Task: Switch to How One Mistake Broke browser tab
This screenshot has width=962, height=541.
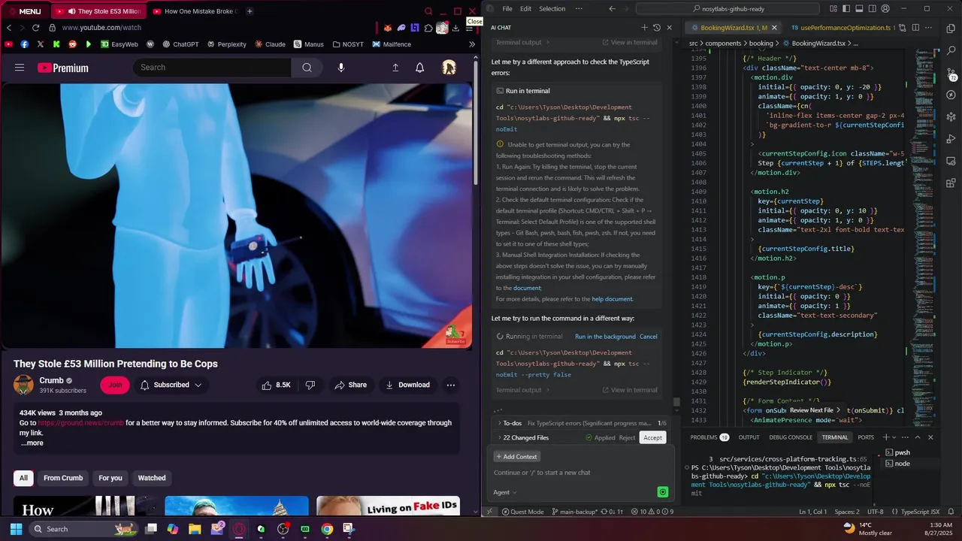Action: 194,11
